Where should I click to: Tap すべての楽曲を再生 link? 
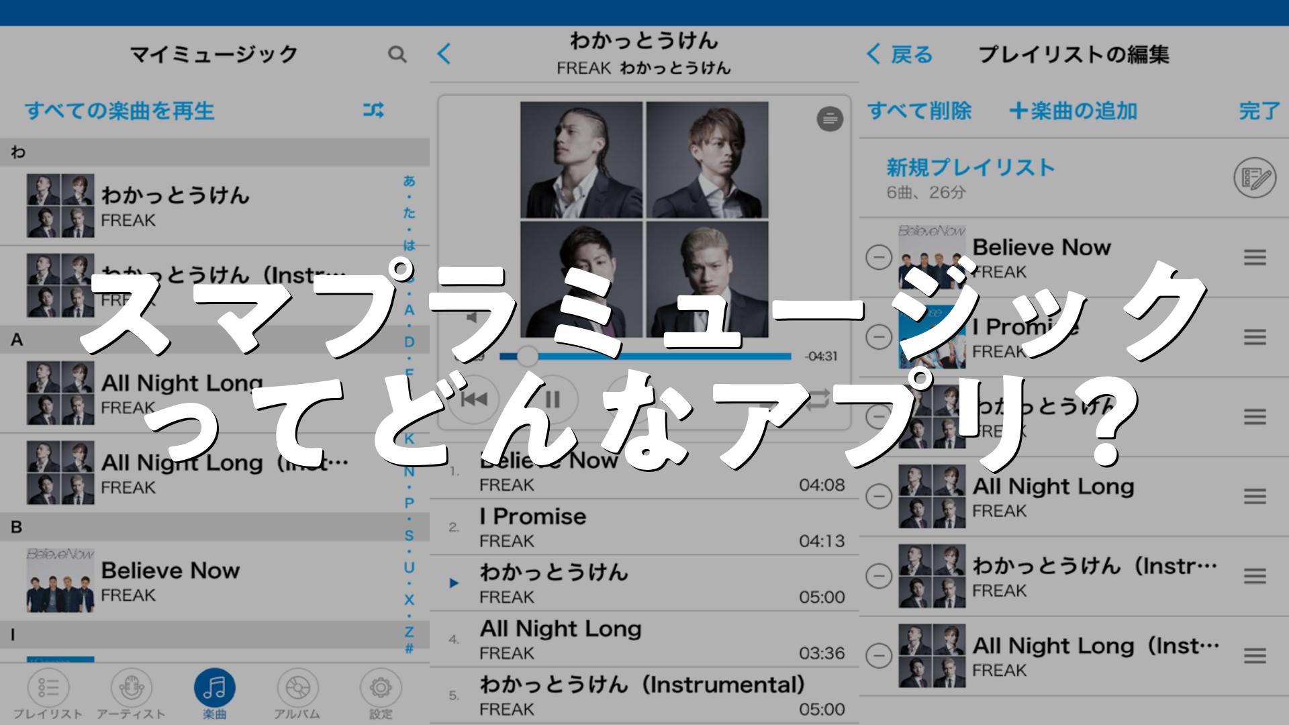pyautogui.click(x=120, y=111)
